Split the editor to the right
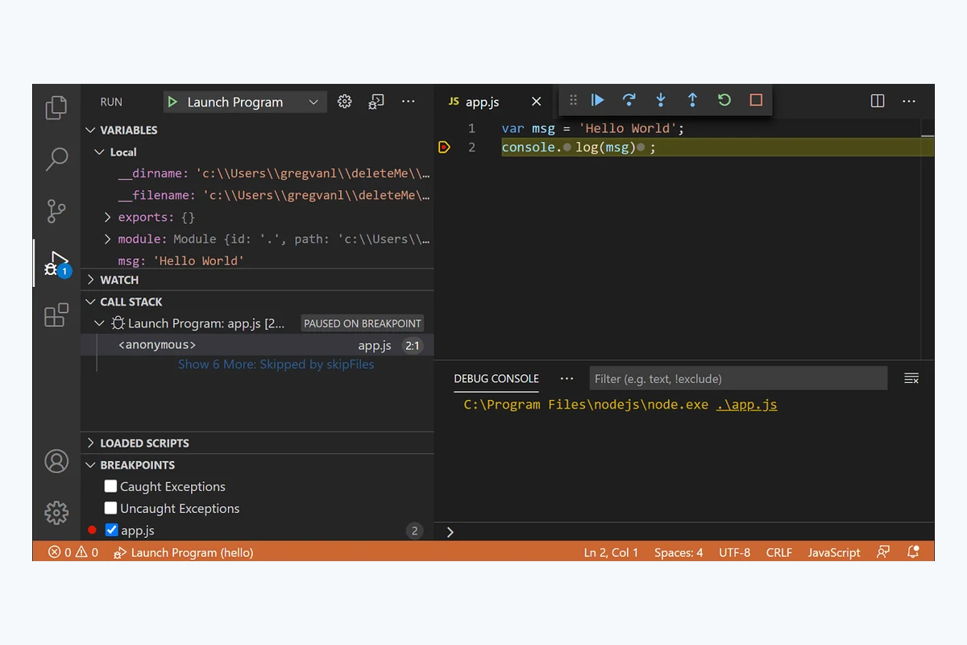The width and height of the screenshot is (967, 645). (x=878, y=101)
